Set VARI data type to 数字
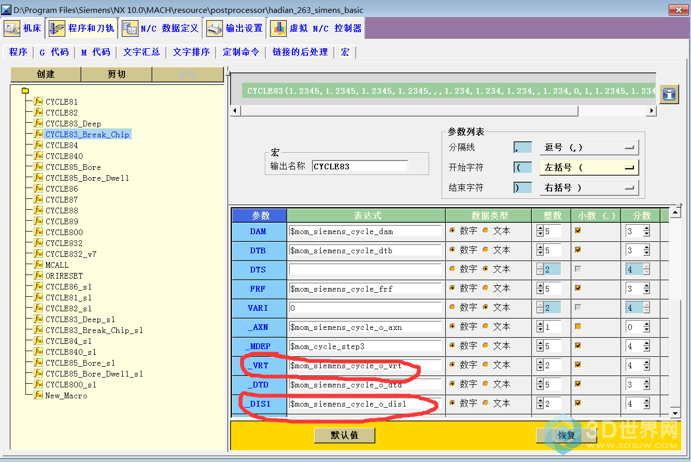Viewport: 691px width, 462px height. pyautogui.click(x=453, y=307)
